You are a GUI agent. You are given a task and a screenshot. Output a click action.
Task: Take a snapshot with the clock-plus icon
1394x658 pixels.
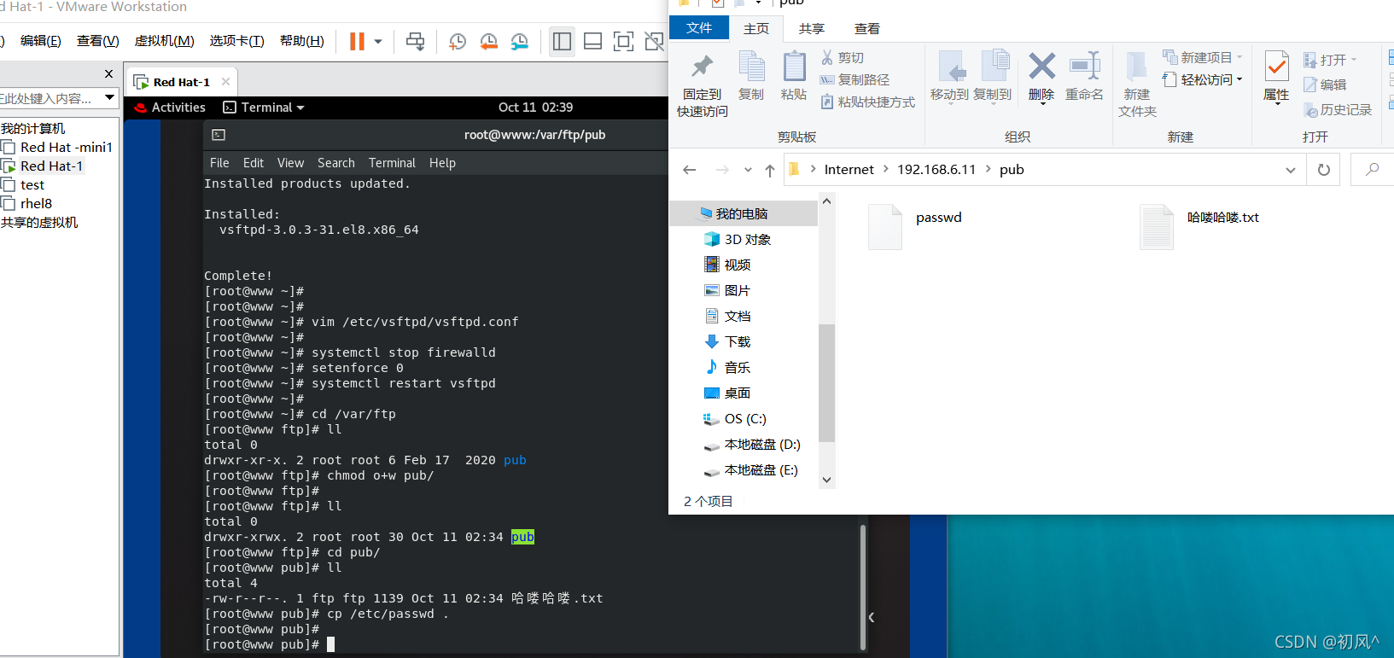(458, 41)
